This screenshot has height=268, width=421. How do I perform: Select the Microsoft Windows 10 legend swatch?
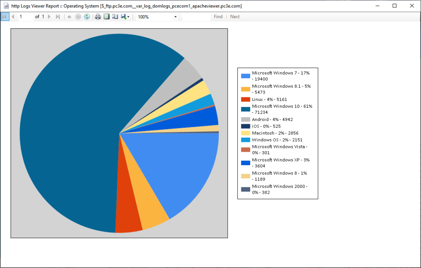245,108
